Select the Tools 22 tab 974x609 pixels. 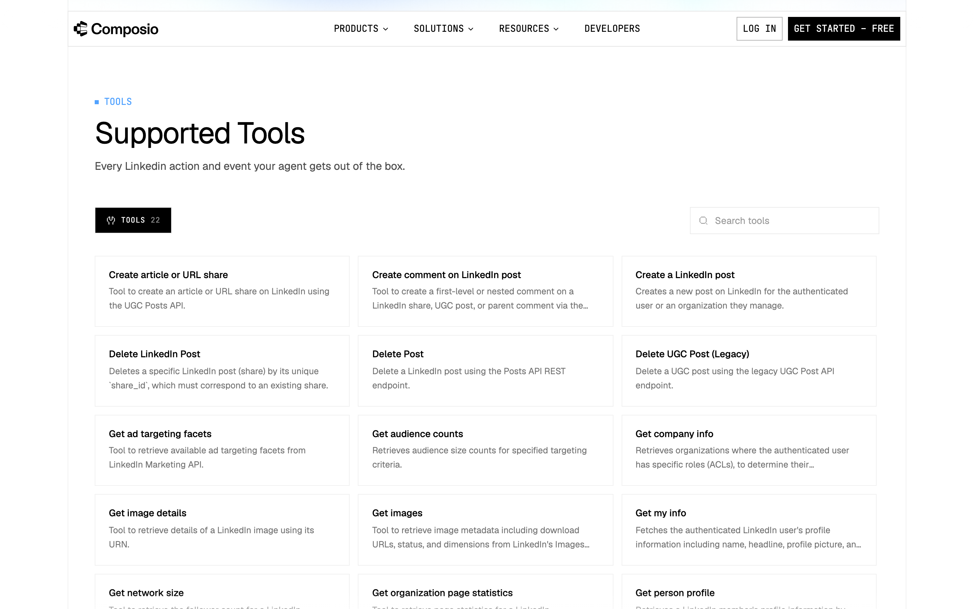(133, 220)
